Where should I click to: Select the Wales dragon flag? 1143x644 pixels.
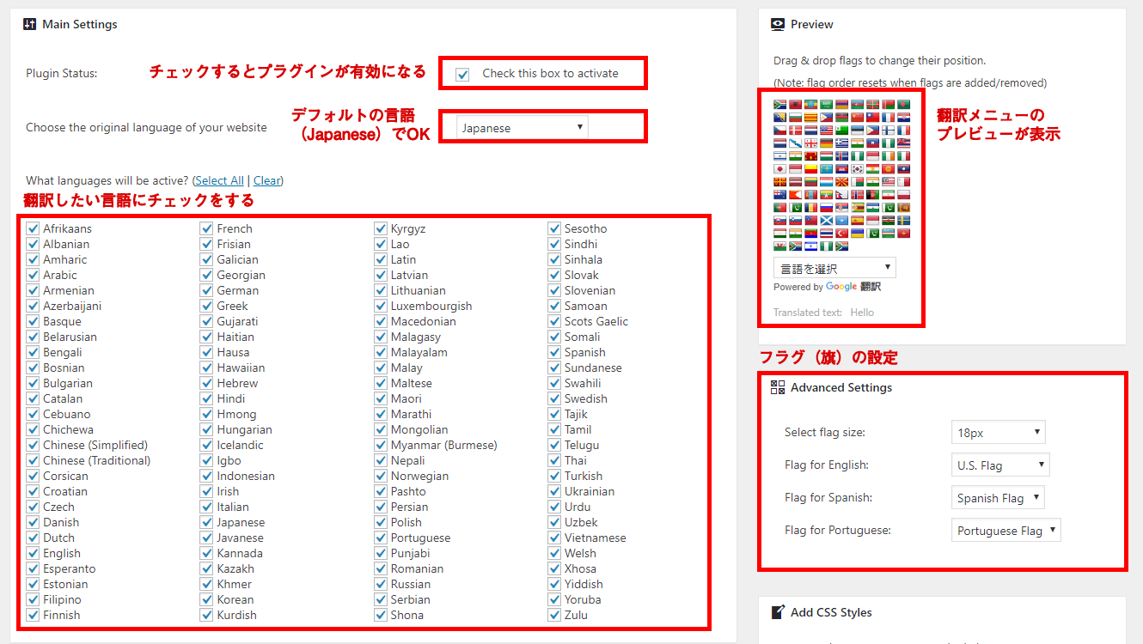(780, 246)
